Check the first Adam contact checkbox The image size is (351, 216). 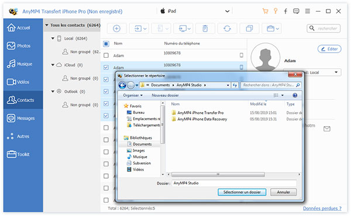point(106,55)
